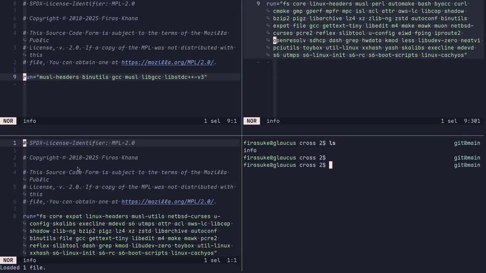Click 'Copyright © 2018-2025 Firas Khana' on line 2
The height and width of the screenshot is (273, 486).
(84, 158)
